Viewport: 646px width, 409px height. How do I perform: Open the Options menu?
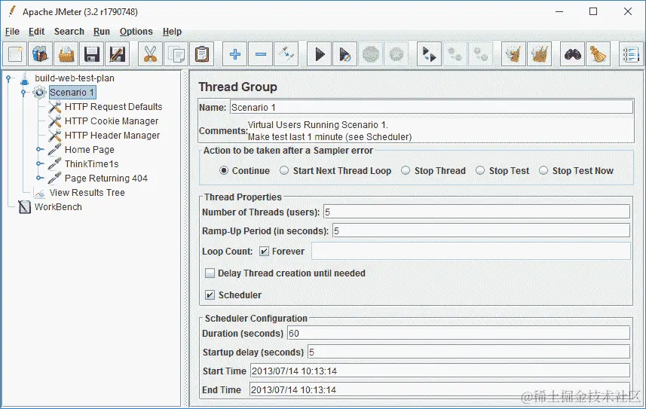click(136, 32)
